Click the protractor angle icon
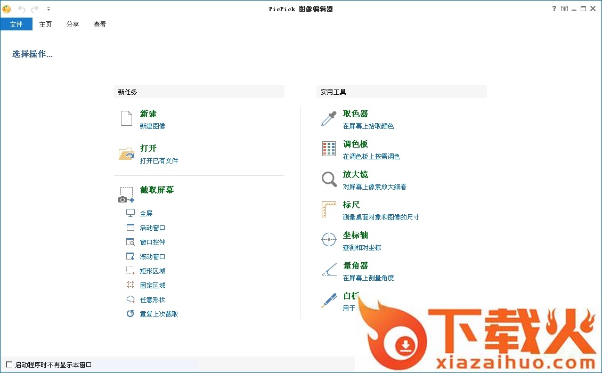602x373 pixels. pos(329,270)
